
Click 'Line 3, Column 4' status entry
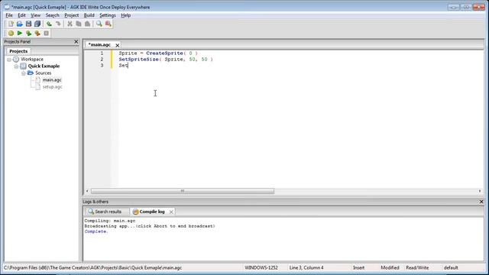306,268
